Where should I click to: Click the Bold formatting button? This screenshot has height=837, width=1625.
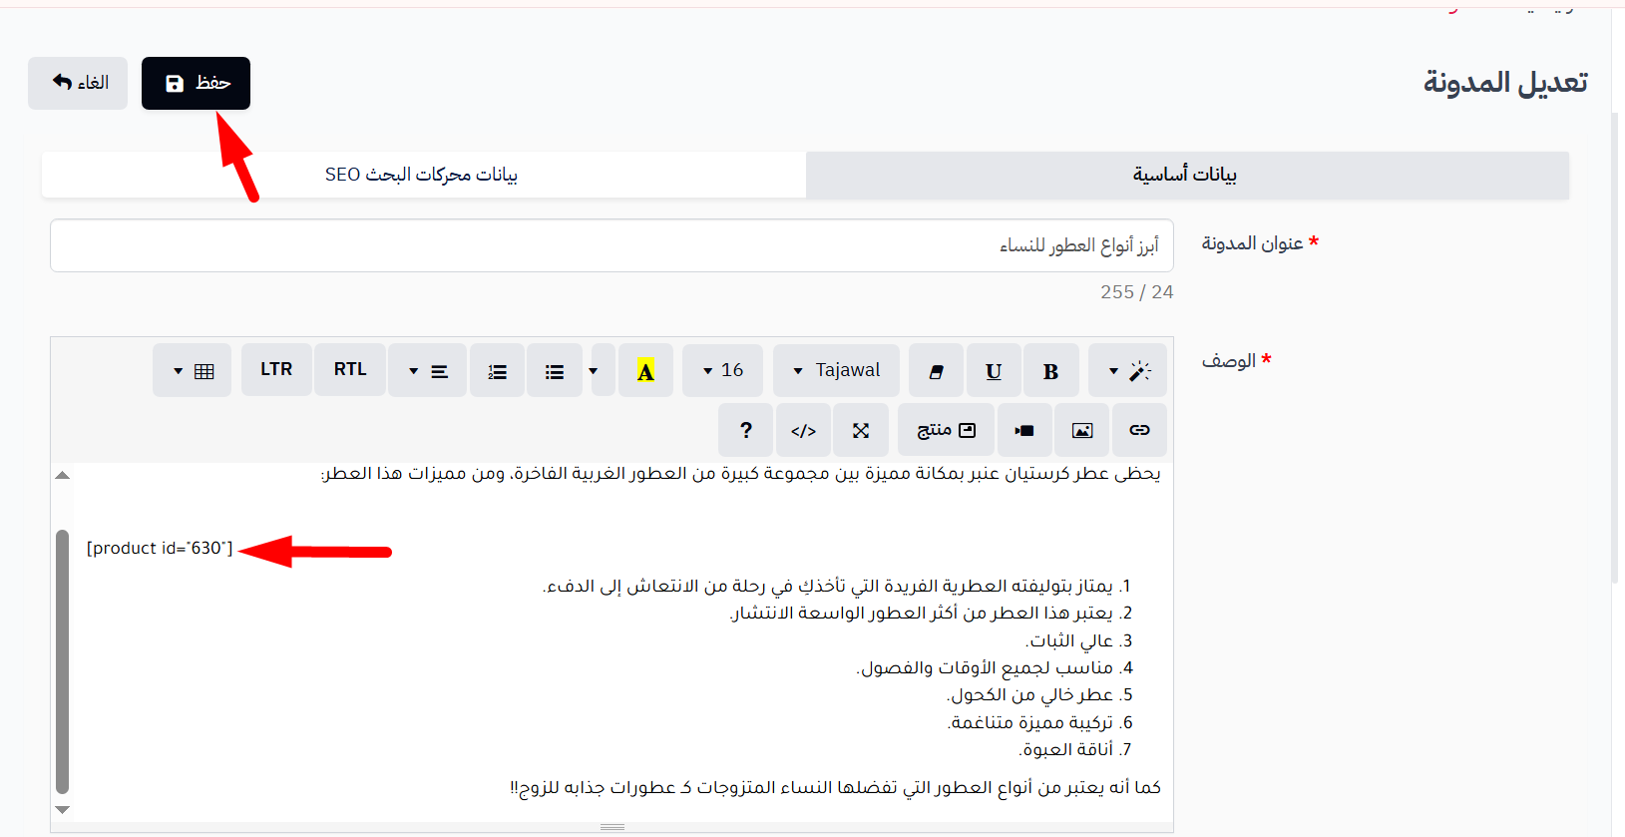[1051, 371]
